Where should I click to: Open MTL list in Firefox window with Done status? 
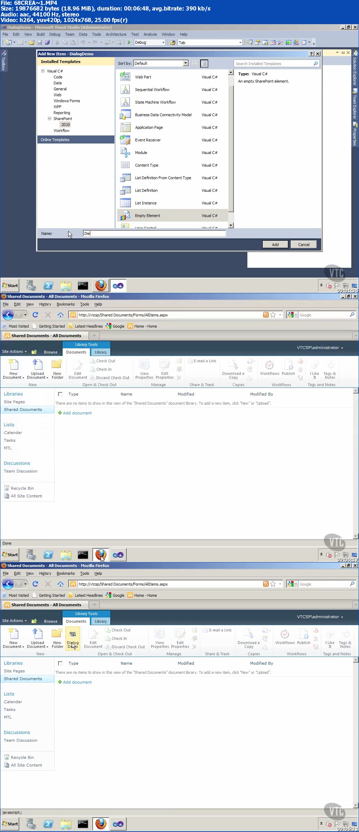(8, 448)
